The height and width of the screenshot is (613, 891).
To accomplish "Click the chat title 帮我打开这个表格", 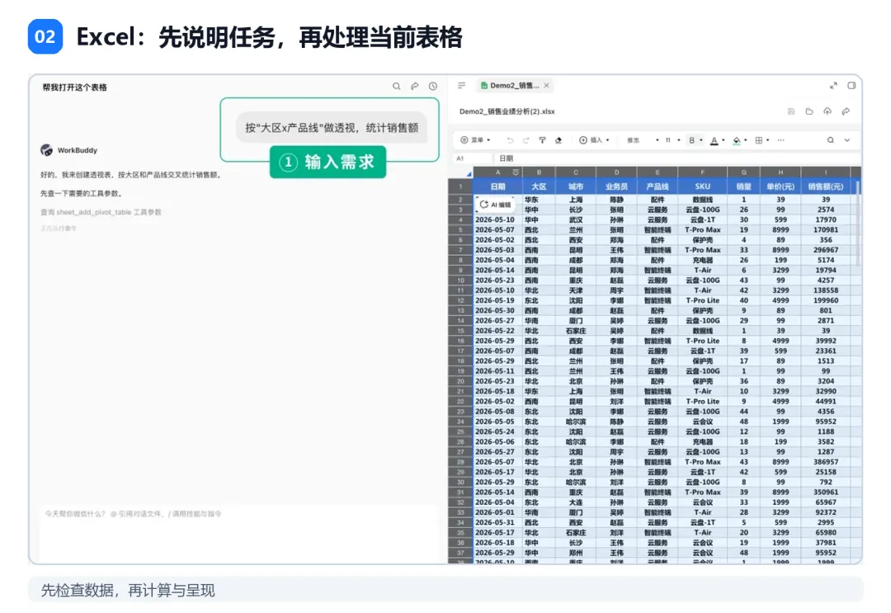I will pos(74,87).
